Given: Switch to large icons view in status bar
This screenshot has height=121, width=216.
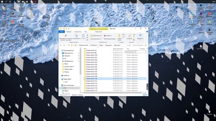Looking at the screenshot, I should coord(146,95).
